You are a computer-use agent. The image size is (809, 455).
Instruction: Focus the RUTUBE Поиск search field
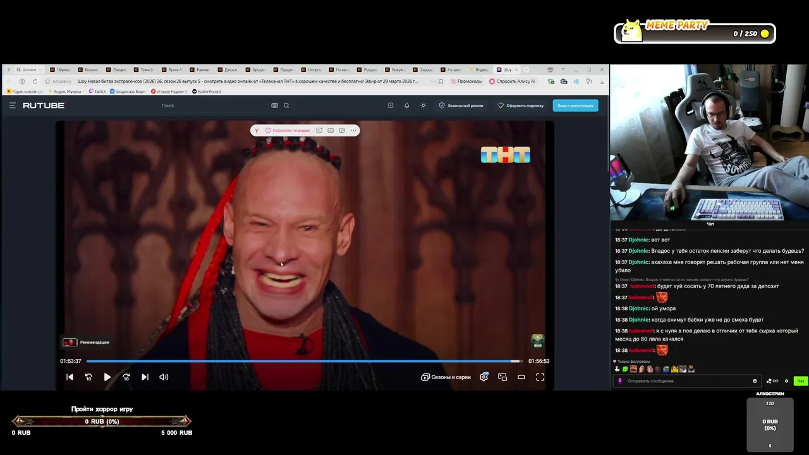215,106
